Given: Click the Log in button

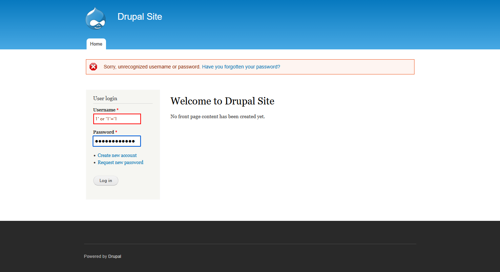Looking at the screenshot, I should [x=106, y=181].
